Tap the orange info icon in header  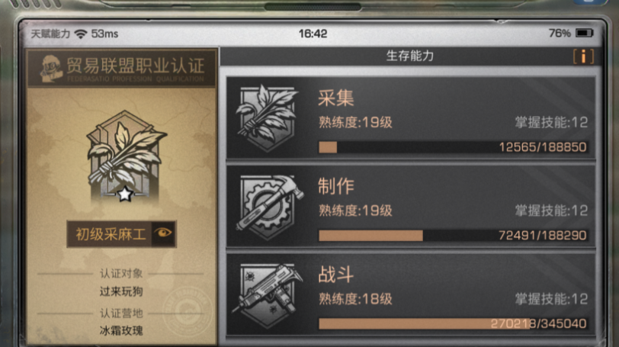point(583,56)
